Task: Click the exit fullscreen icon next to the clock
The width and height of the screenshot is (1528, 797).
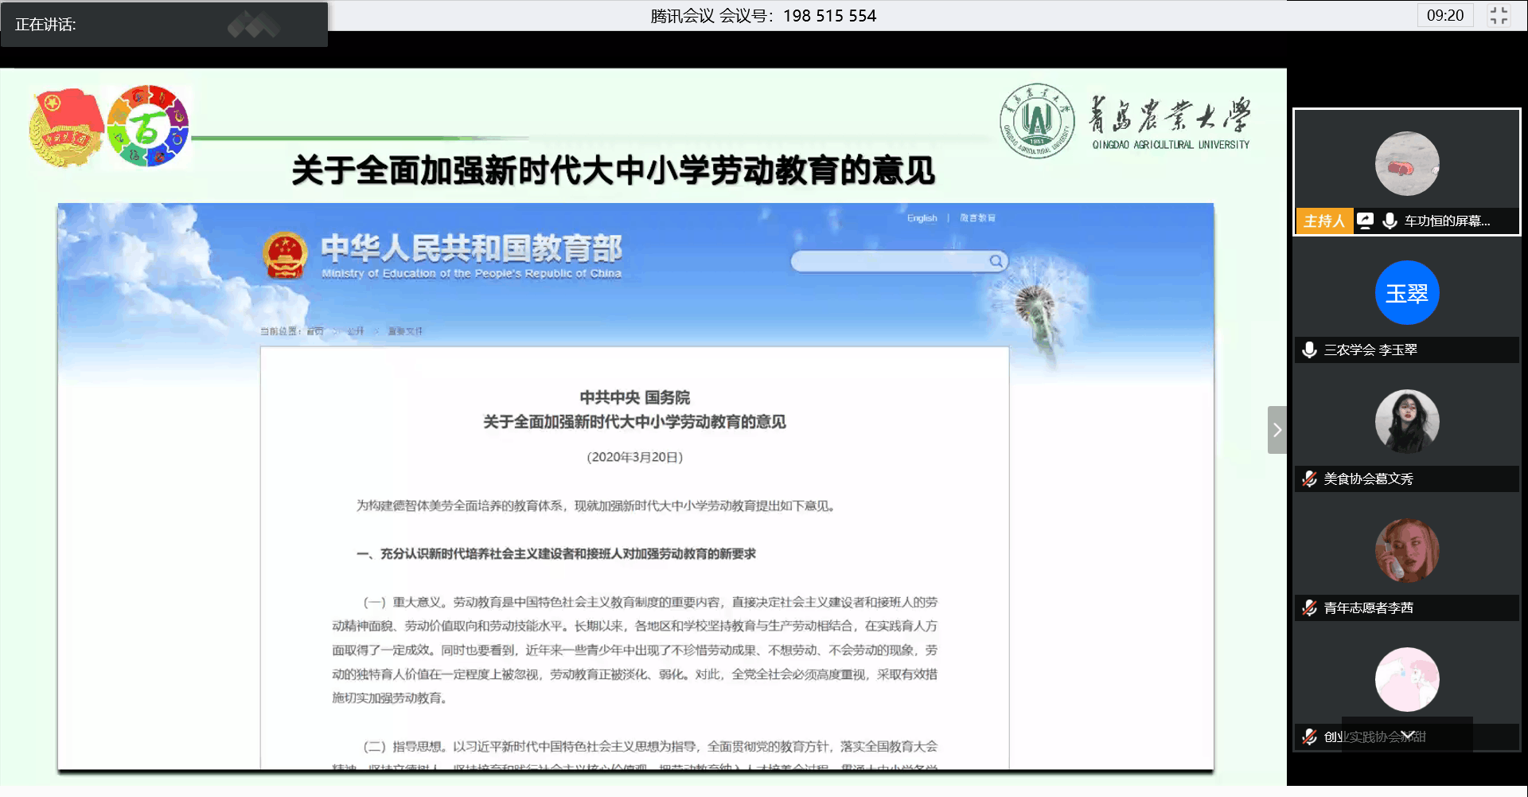Action: pyautogui.click(x=1499, y=15)
